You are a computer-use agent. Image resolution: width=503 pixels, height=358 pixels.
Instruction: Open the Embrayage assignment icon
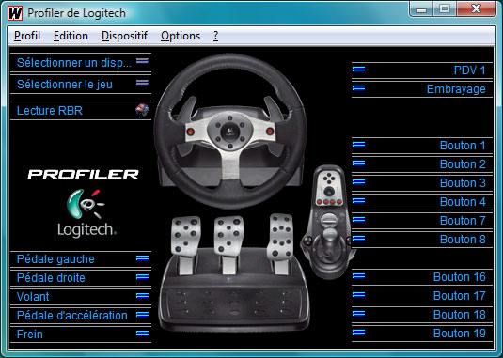click(358, 87)
